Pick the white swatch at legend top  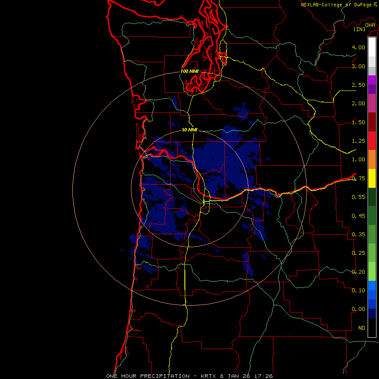coord(372,47)
